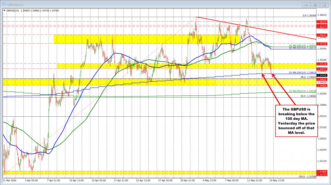
Task: Select the red 1.31808 price level label
Action: (322, 171)
